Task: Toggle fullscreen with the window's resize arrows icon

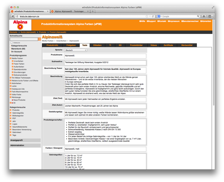Action: click(x=213, y=7)
